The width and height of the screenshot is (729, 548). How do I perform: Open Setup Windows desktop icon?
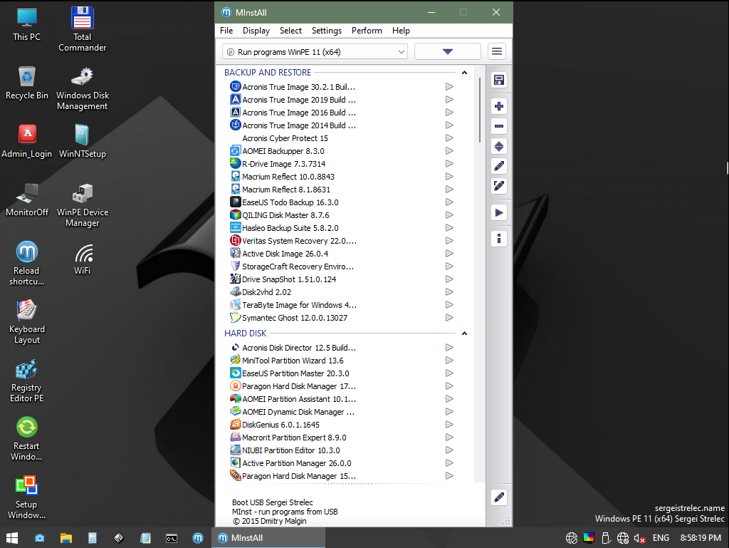click(x=26, y=497)
